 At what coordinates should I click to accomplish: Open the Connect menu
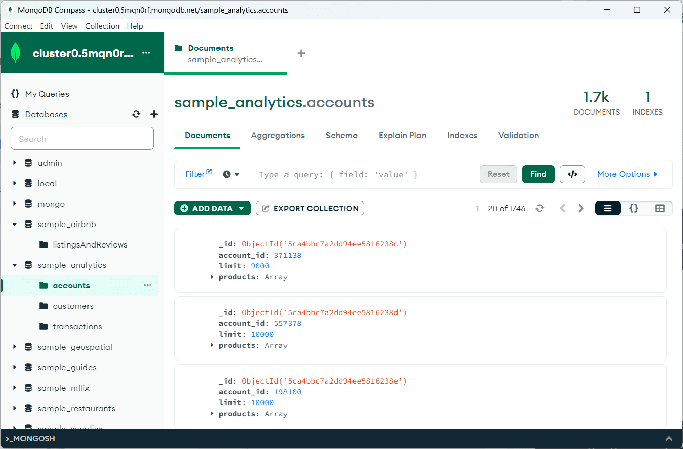pyautogui.click(x=18, y=26)
